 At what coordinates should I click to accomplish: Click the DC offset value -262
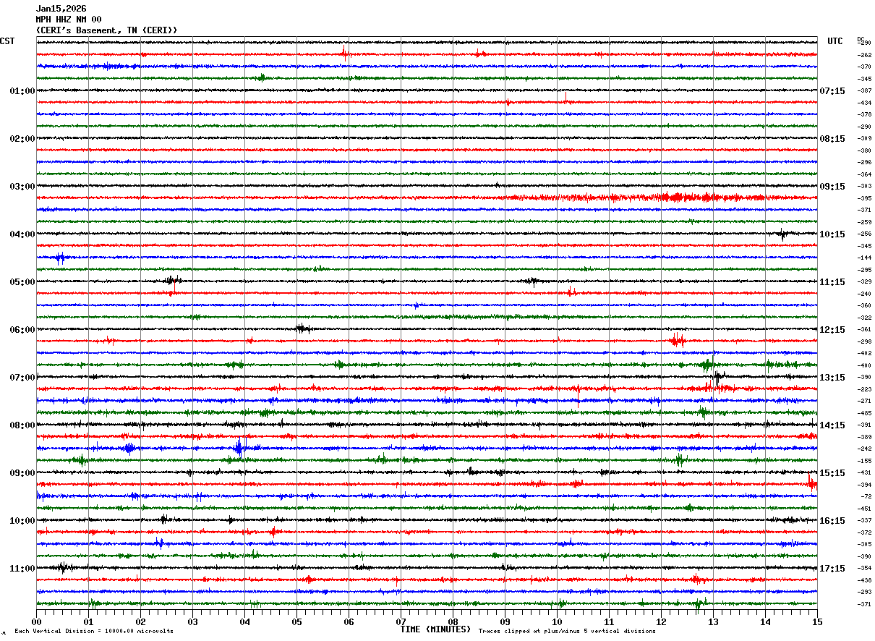pyautogui.click(x=864, y=55)
